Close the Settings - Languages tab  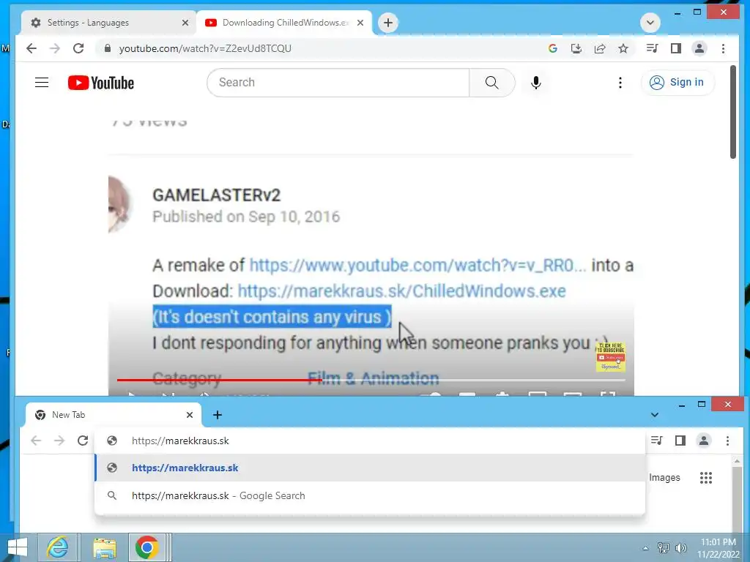[x=185, y=23]
